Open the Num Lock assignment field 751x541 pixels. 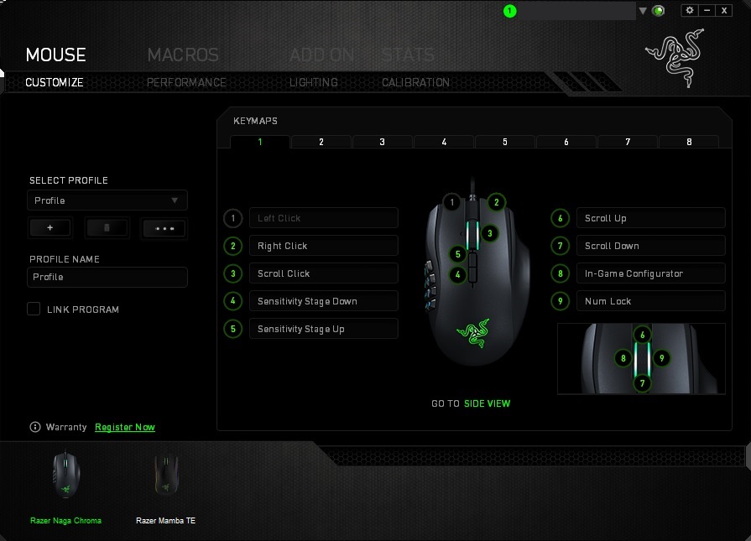(651, 301)
